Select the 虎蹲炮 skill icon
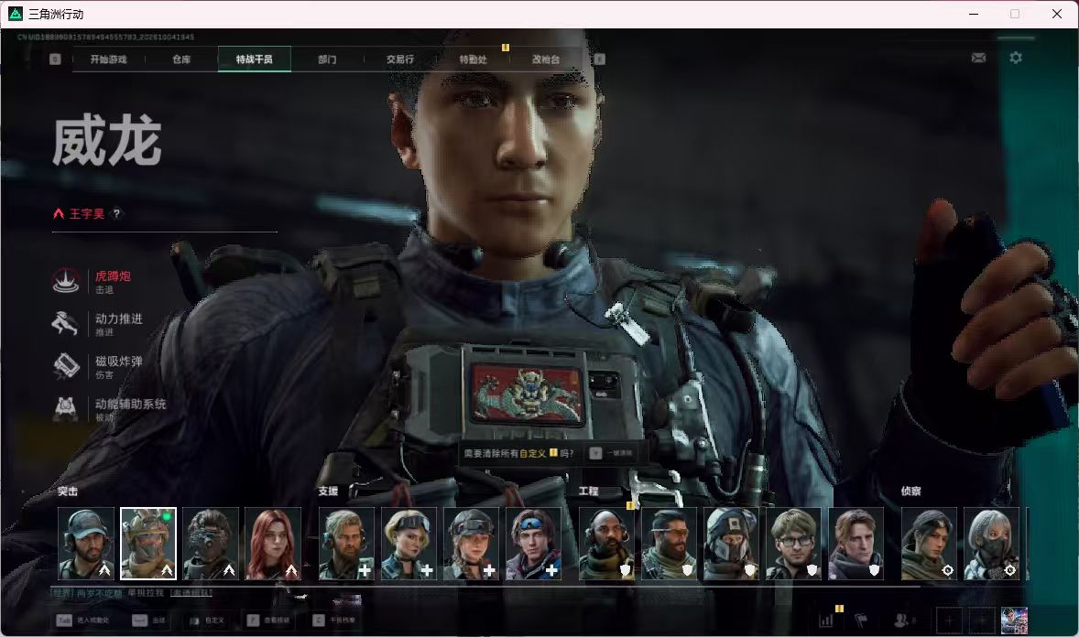 point(66,281)
